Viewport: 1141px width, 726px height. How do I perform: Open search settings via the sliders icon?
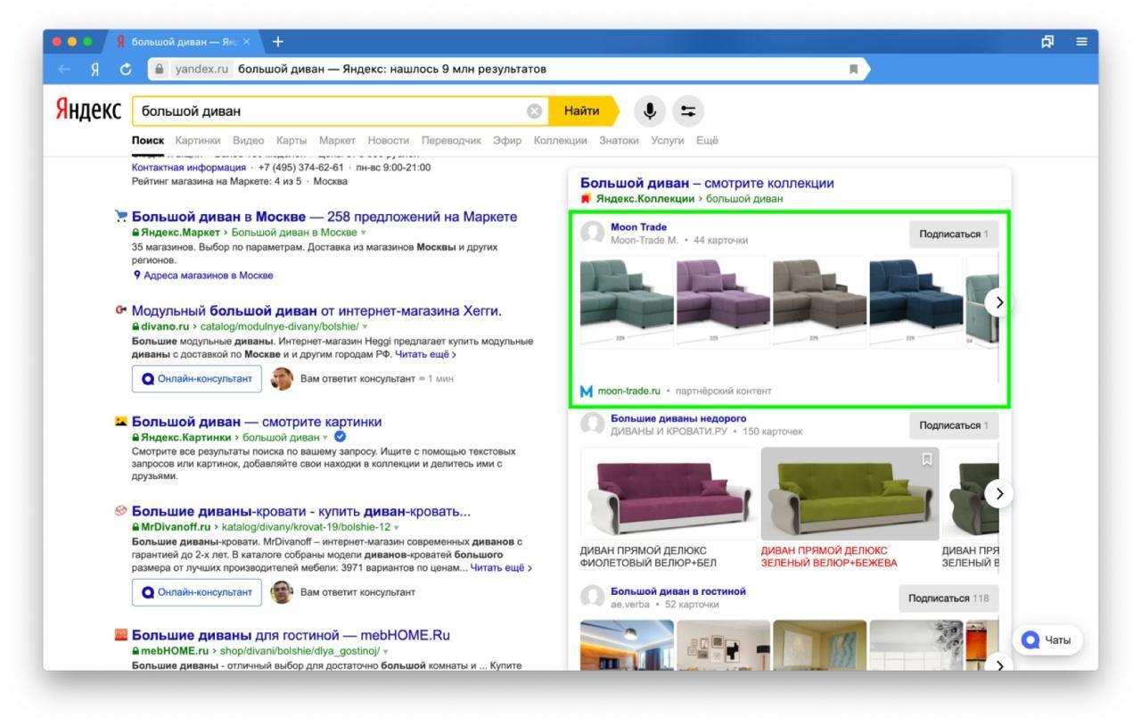pos(687,111)
